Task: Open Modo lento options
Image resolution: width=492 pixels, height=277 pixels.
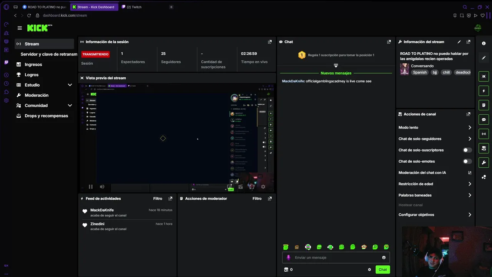Action: tap(435, 128)
